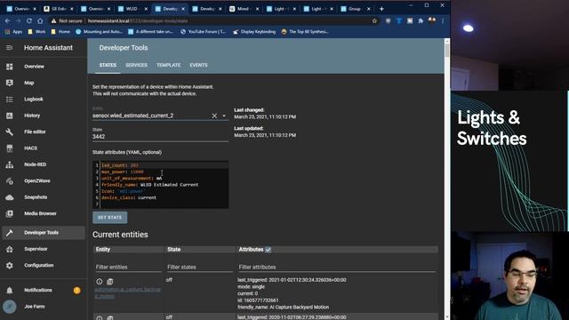The width and height of the screenshot is (569, 320).
Task: Click the Filter attributes input
Action: (337, 267)
